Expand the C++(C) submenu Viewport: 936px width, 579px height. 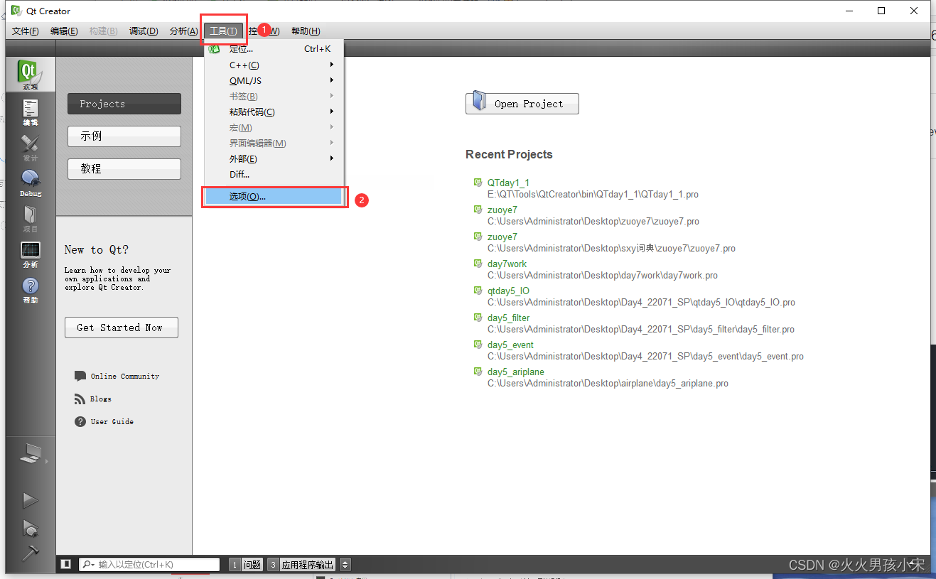click(274, 65)
